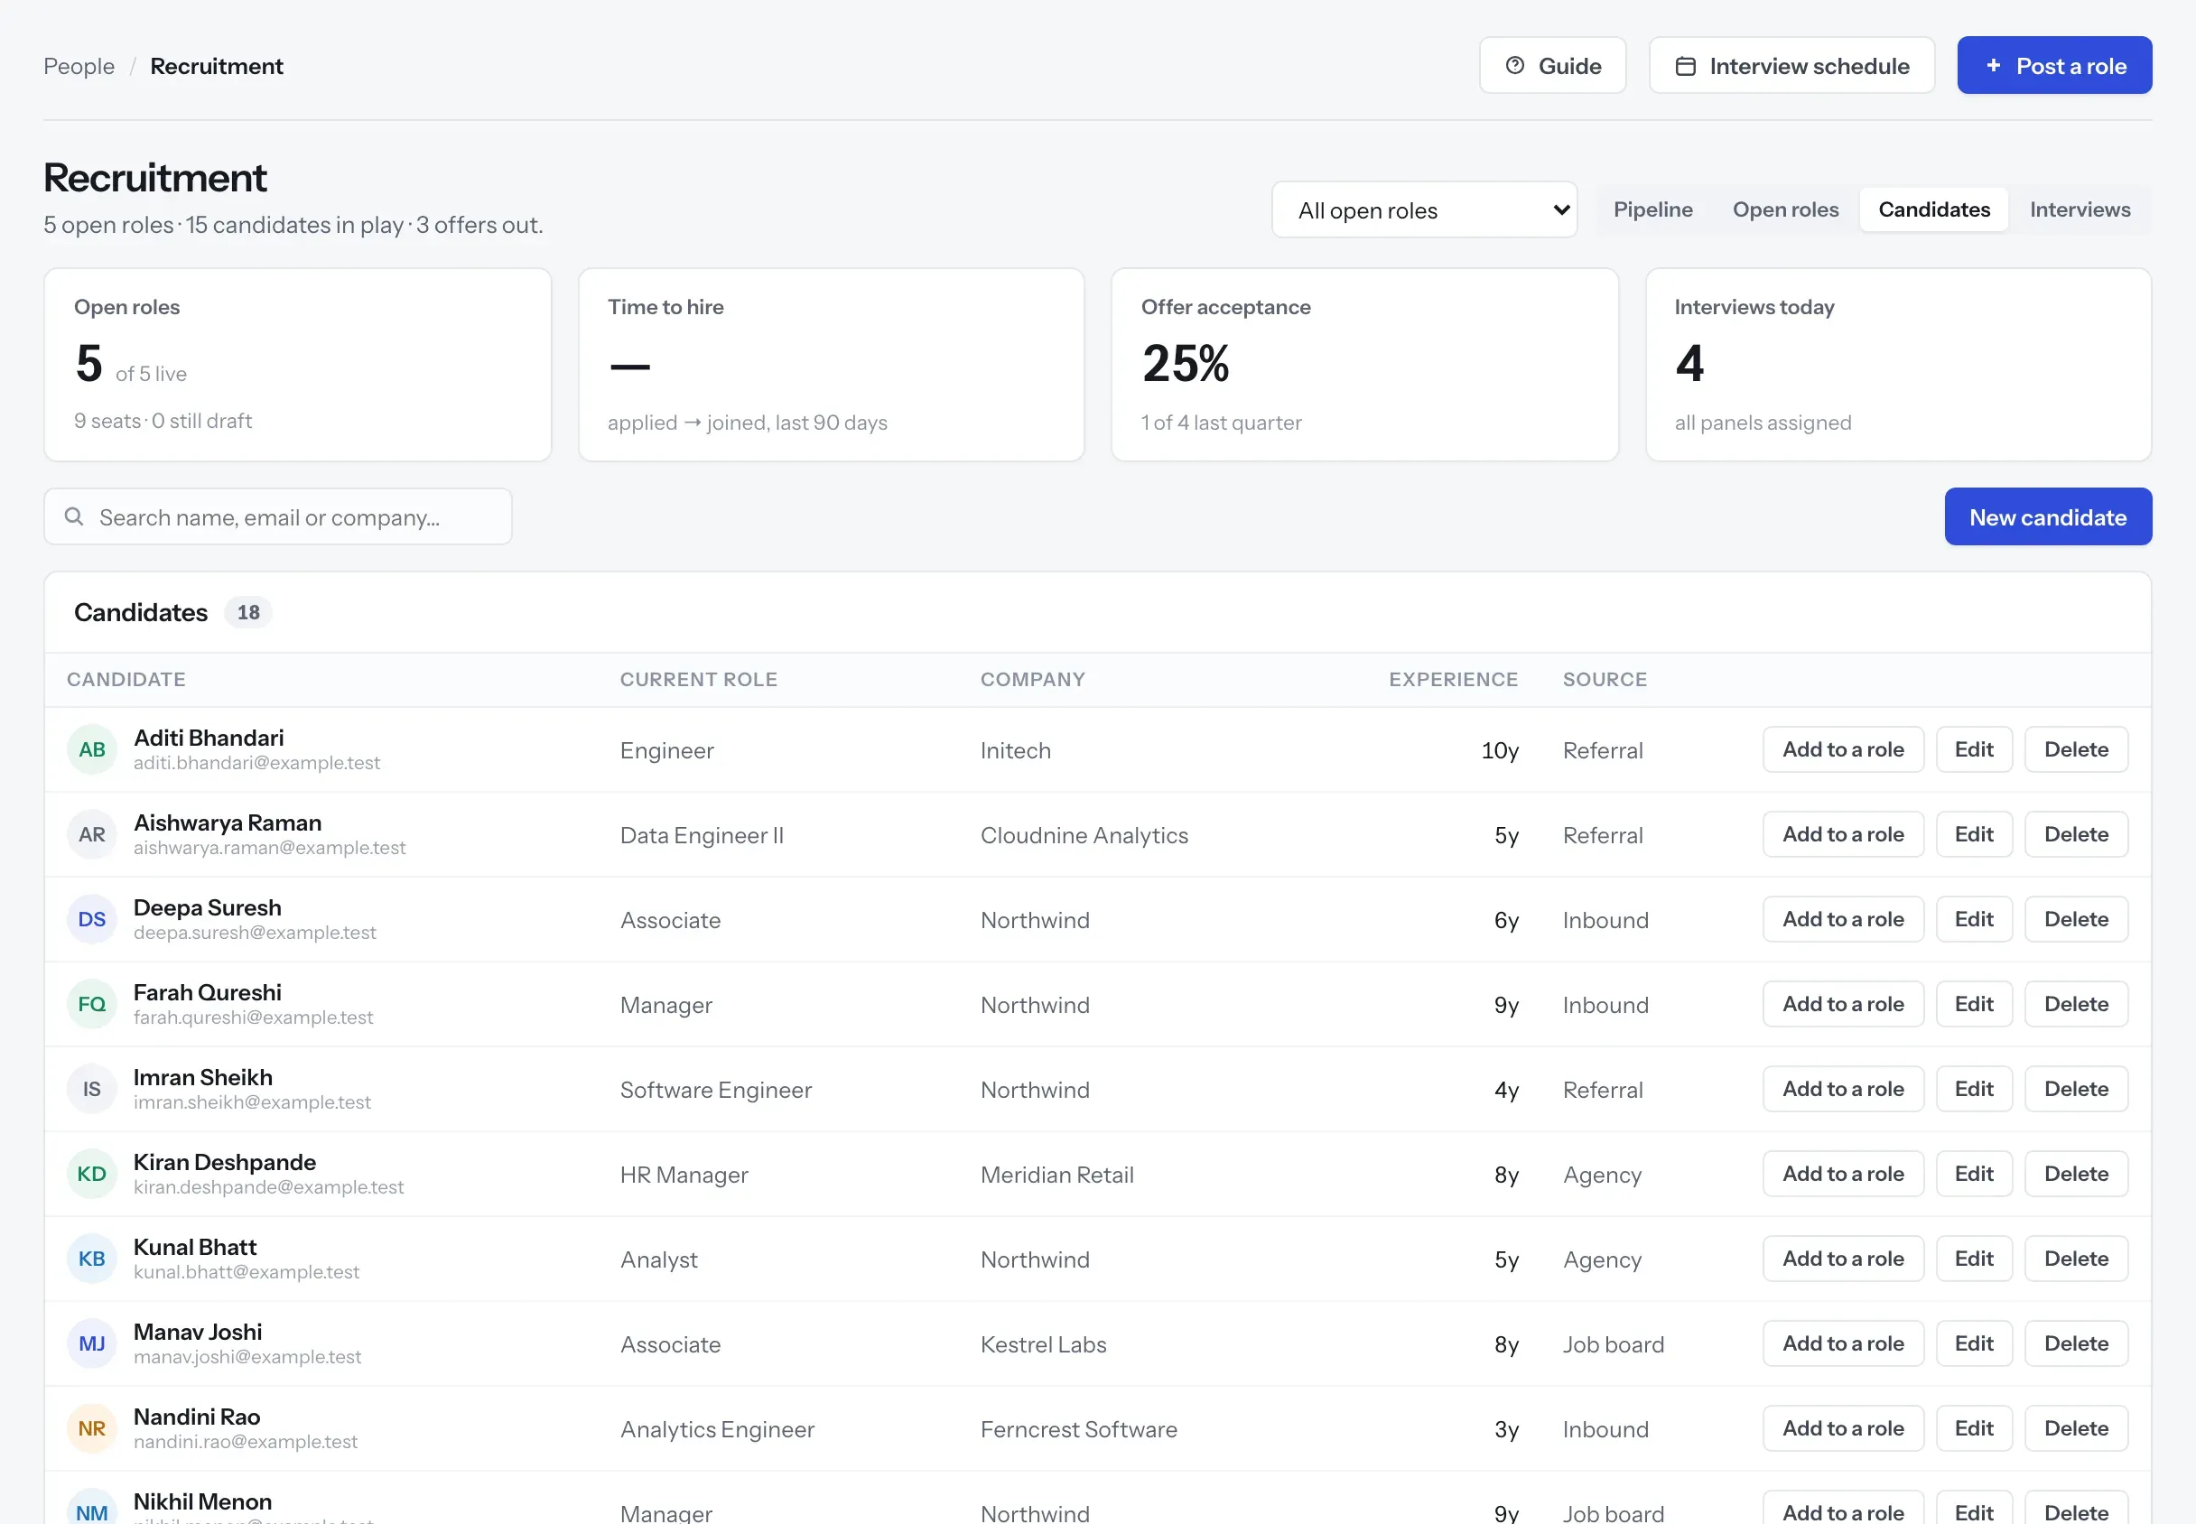Click the Guide help icon

1514,66
